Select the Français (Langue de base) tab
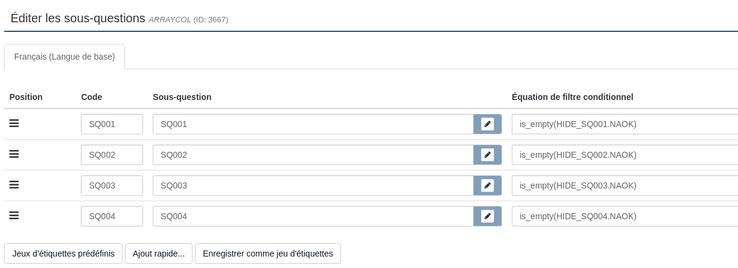Viewport: 738px width, 268px height. pos(65,57)
